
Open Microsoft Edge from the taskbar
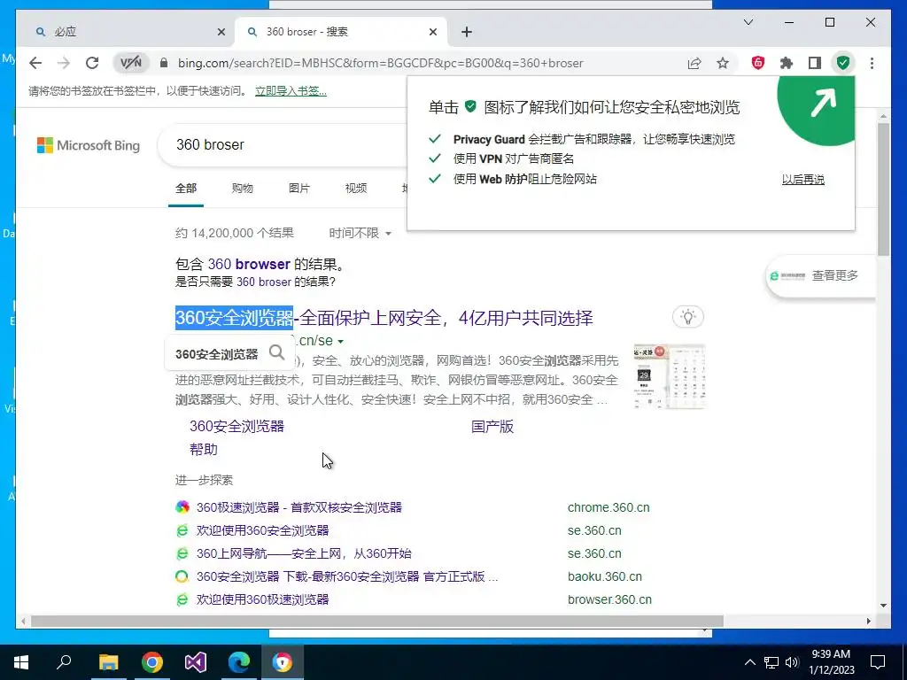click(239, 662)
